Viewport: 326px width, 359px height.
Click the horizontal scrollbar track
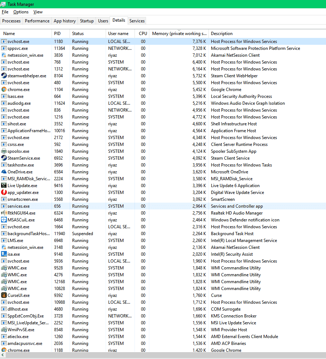pos(166,355)
